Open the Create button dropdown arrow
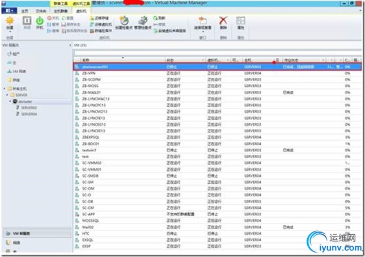 click(x=10, y=31)
